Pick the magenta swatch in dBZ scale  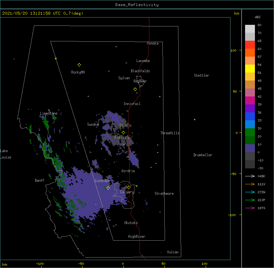tap(250, 100)
